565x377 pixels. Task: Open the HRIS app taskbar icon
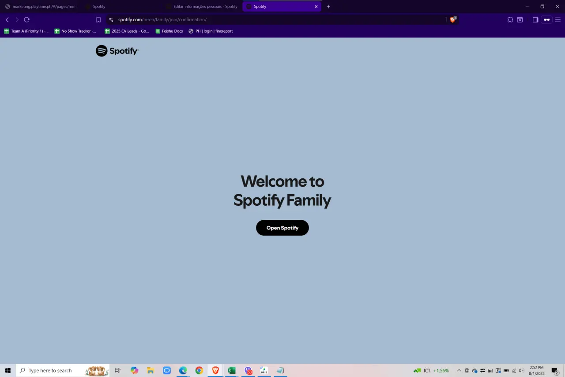pyautogui.click(x=264, y=370)
